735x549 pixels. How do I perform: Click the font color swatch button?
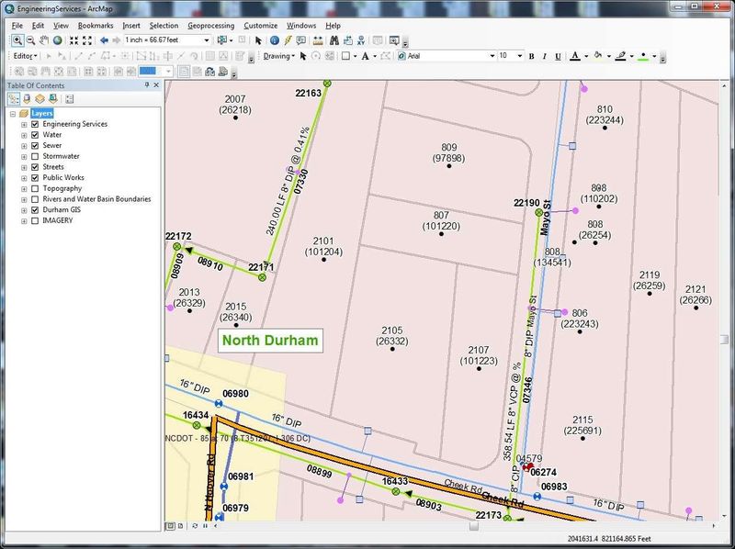[575, 56]
